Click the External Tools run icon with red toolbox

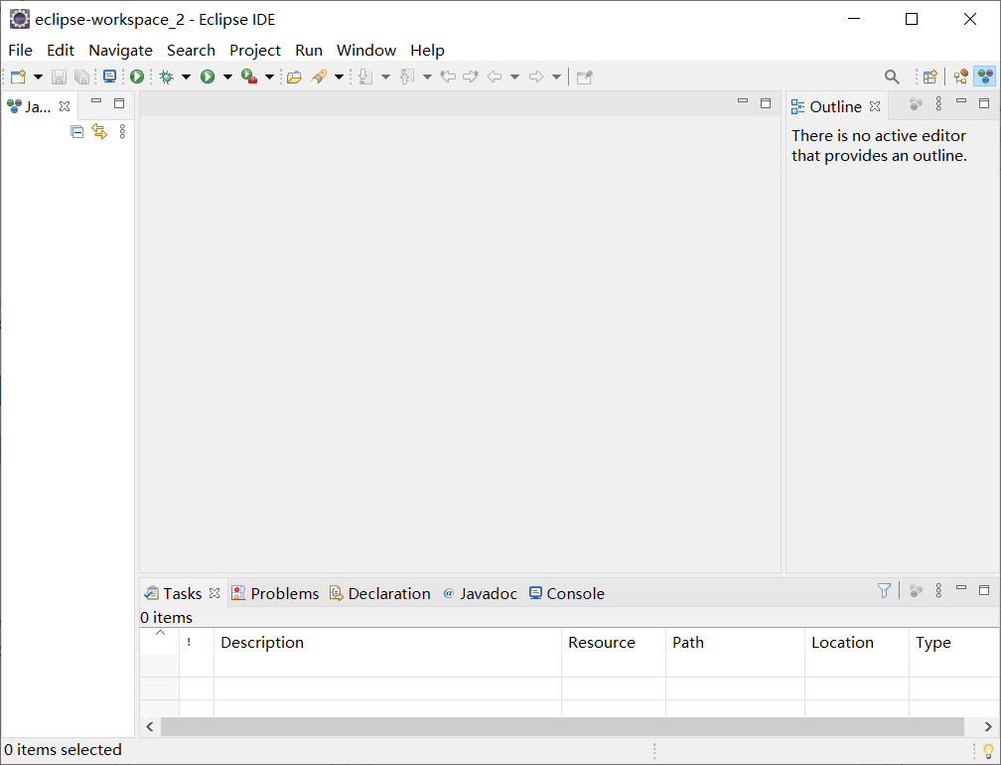(249, 76)
